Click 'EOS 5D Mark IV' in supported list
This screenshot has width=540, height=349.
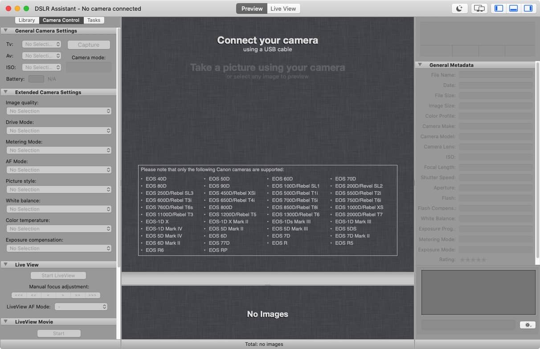[164, 236]
